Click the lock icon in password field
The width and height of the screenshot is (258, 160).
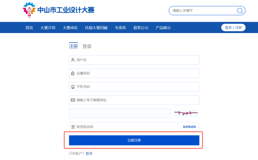tap(73, 73)
